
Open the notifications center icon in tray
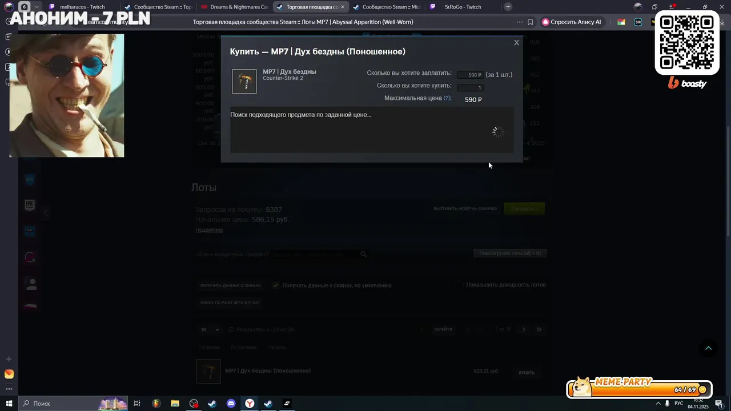click(x=719, y=404)
